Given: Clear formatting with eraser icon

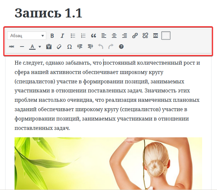Looking at the screenshot, I should pyautogui.click(x=59, y=47).
